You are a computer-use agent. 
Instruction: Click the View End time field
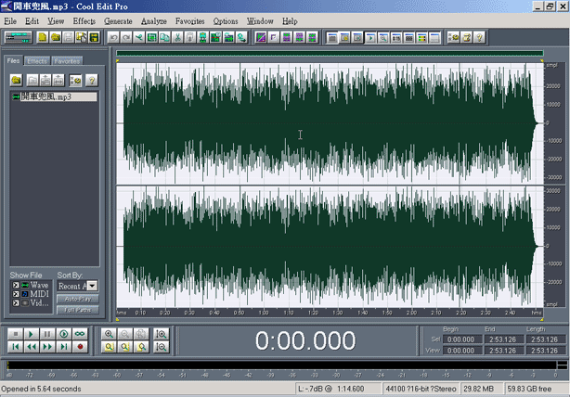click(504, 351)
